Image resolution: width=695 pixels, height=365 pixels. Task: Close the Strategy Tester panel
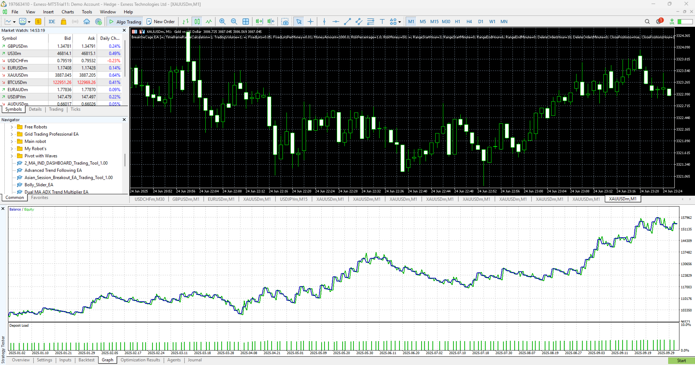(3, 209)
